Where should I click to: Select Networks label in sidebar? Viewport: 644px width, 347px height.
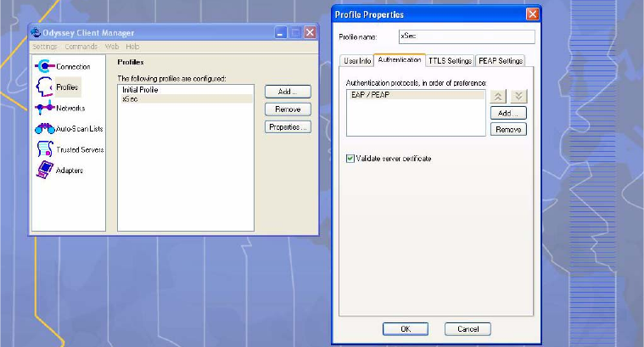point(70,108)
